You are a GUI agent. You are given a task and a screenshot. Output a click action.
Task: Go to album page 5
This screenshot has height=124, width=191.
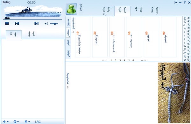[129, 60]
